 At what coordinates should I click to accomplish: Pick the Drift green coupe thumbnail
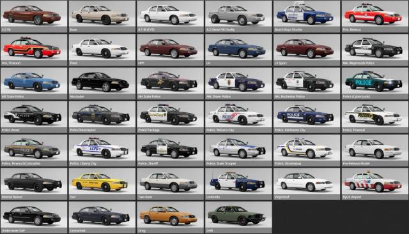coord(238,217)
